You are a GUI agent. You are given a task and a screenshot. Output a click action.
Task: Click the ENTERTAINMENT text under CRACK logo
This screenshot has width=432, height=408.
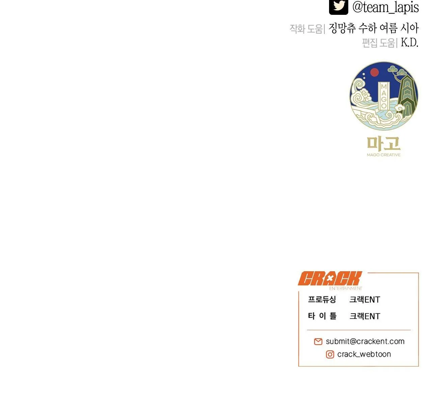[346, 288]
